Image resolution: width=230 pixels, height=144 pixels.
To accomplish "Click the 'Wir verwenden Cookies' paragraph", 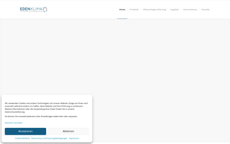I will click(46, 108).
